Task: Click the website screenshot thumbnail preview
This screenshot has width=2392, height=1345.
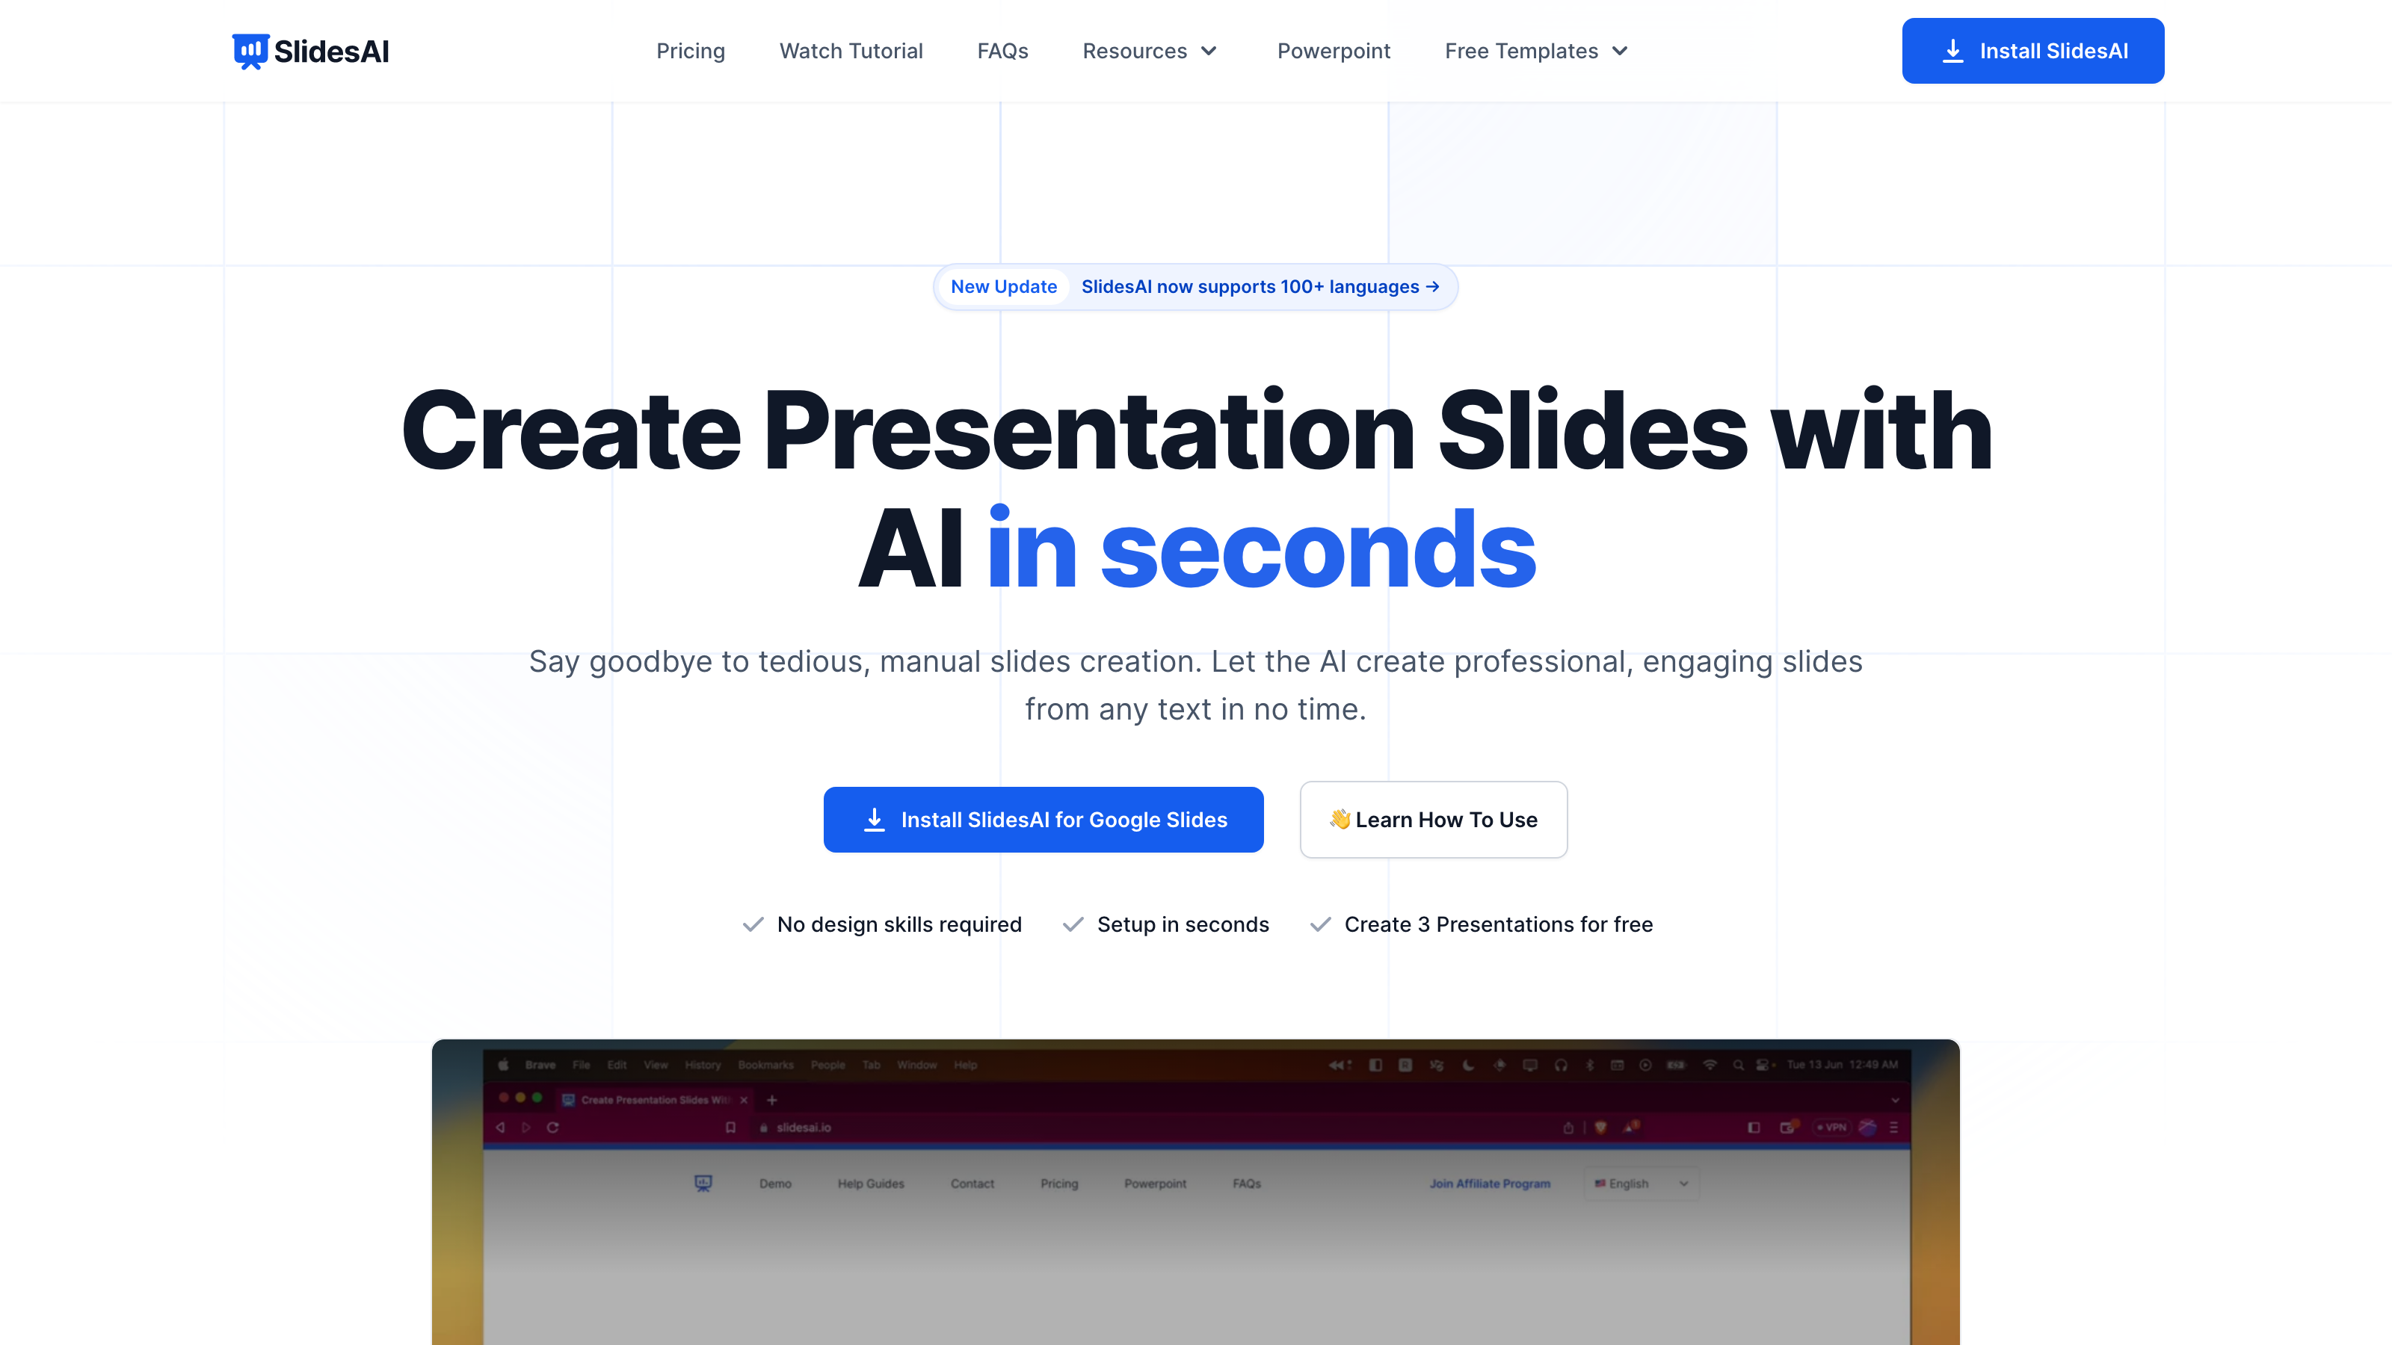Action: (x=1196, y=1193)
